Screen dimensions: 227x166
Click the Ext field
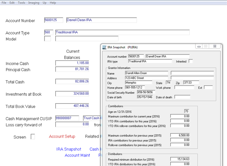coord(208,87)
